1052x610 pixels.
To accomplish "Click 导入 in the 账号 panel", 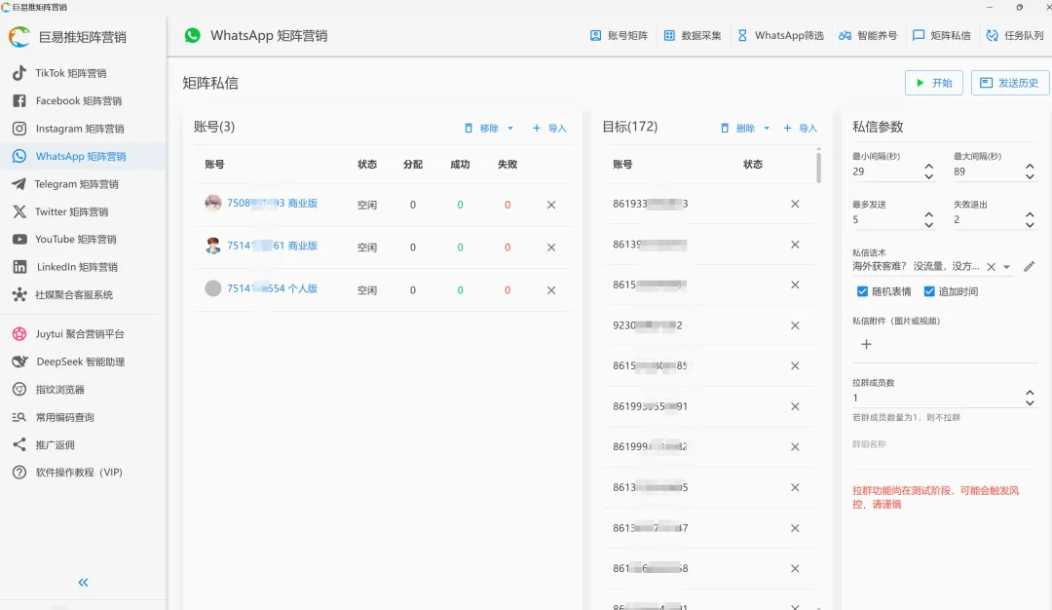I will [549, 129].
